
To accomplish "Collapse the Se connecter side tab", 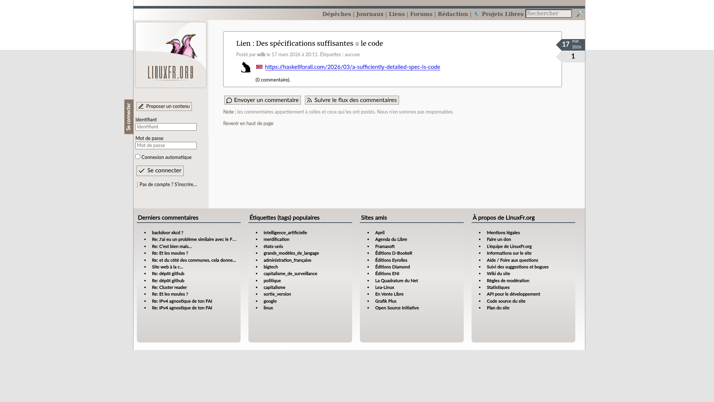I will 129,117.
